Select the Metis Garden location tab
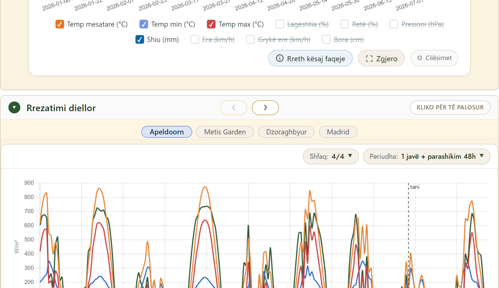Screen dimensions: 499x288 coord(225,132)
